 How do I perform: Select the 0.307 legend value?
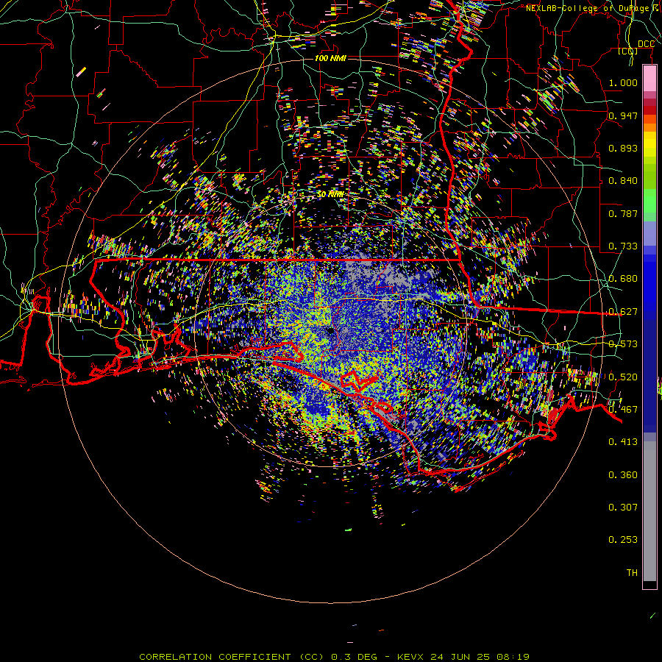(623, 508)
